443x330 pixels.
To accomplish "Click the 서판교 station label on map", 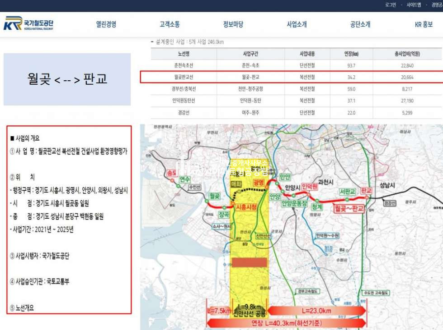I will point(347,192).
